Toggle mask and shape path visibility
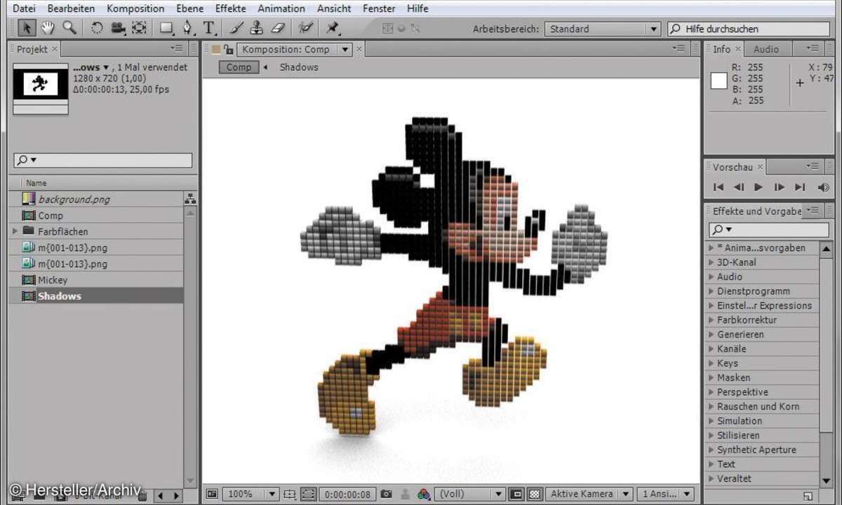Viewport: 842px width, 505px height. [307, 494]
